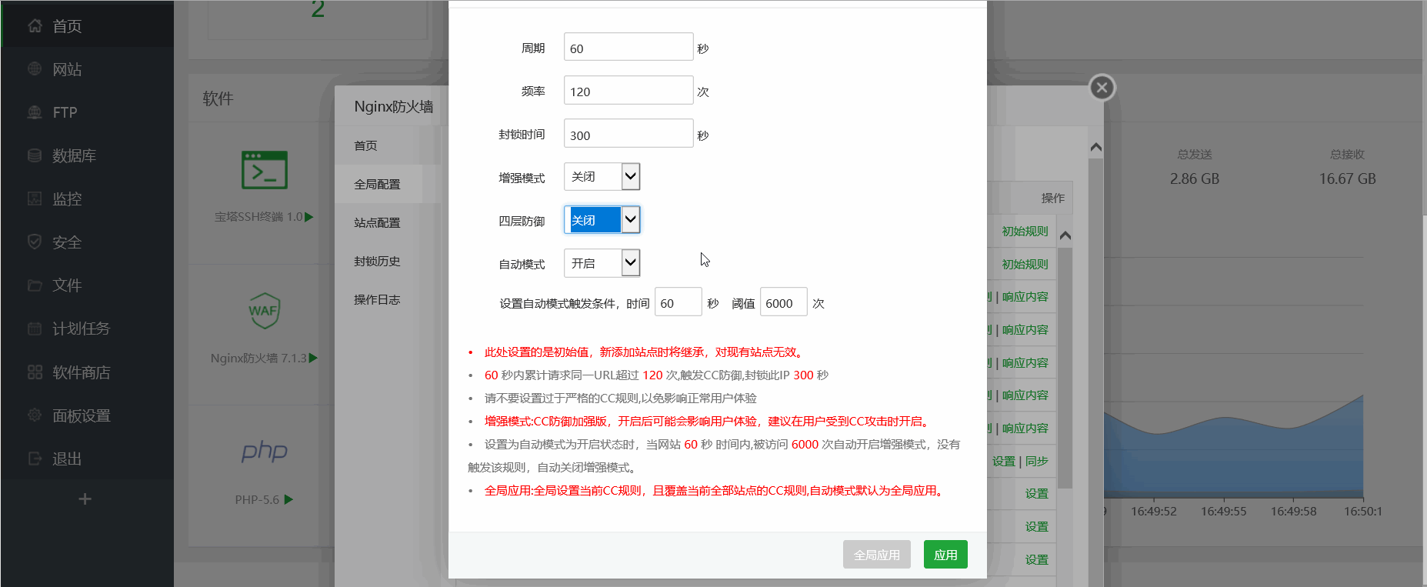Select 首页 in the Nginx防火墙 menu
This screenshot has height=587, width=1427.
click(365, 145)
